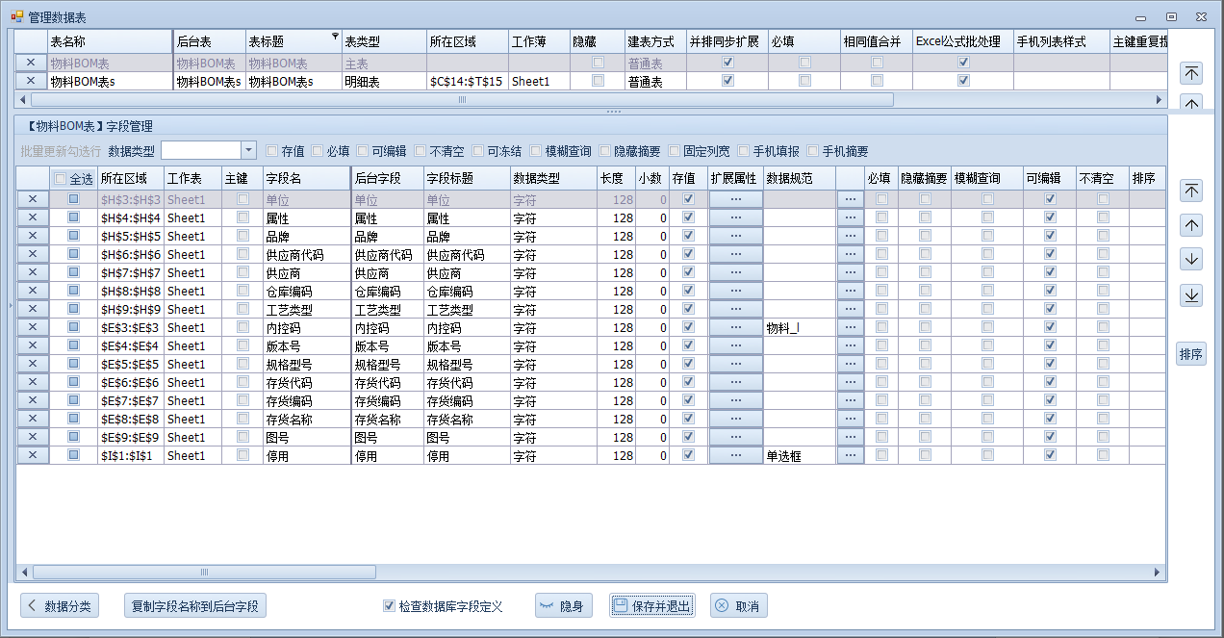The width and height of the screenshot is (1224, 638).
Task: Toggle 检查数据库字段定义 checkbox
Action: pos(389,606)
